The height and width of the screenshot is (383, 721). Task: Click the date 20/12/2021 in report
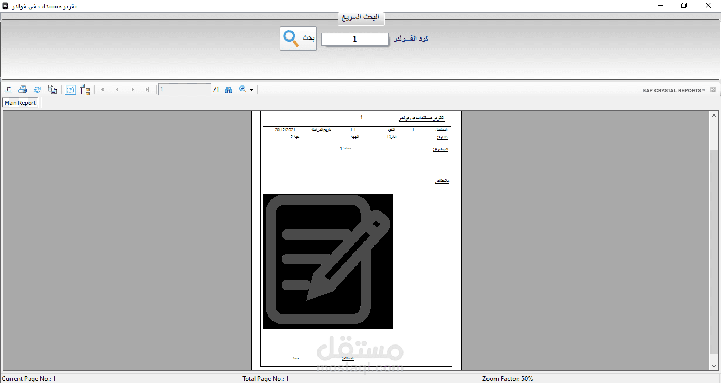(285, 130)
